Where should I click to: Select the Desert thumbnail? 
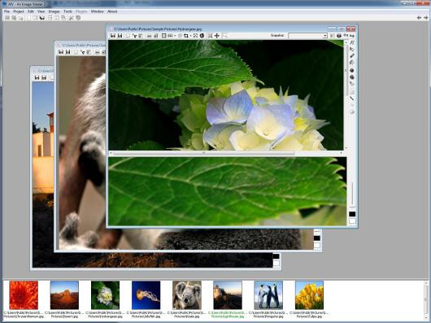click(64, 295)
